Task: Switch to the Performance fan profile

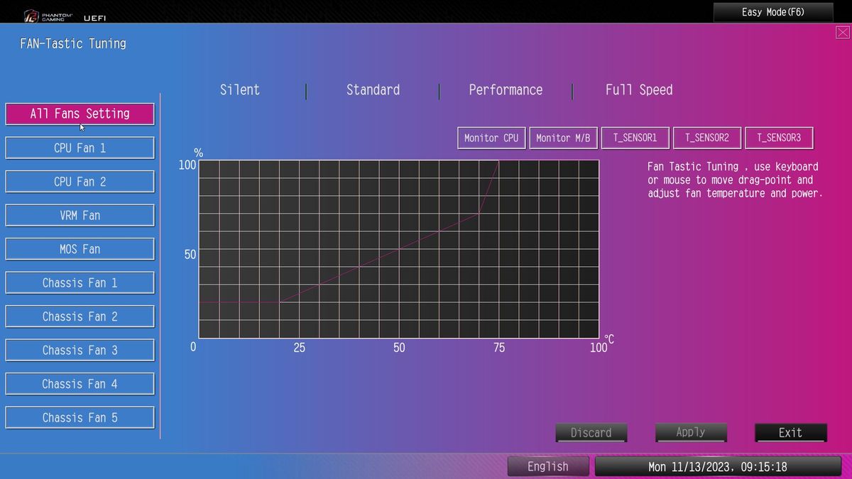Action: pyautogui.click(x=506, y=90)
